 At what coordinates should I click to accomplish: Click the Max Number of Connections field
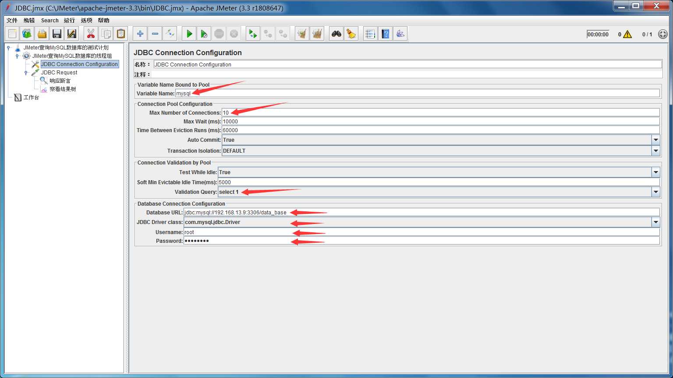(440, 112)
